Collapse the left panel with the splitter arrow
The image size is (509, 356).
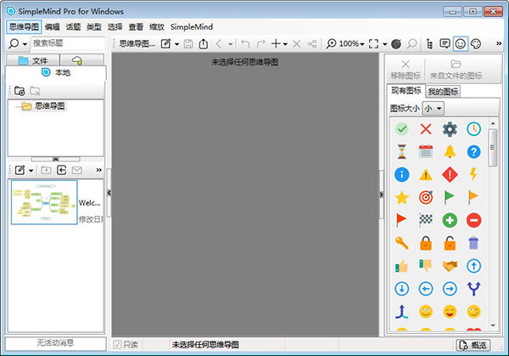click(108, 195)
